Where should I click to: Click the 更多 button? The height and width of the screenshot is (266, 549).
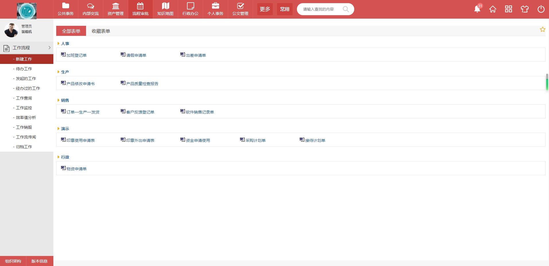[x=265, y=9]
